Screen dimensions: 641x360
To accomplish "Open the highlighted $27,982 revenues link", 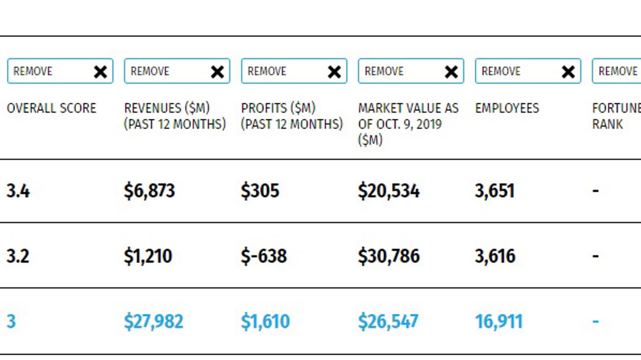I will [x=153, y=322].
